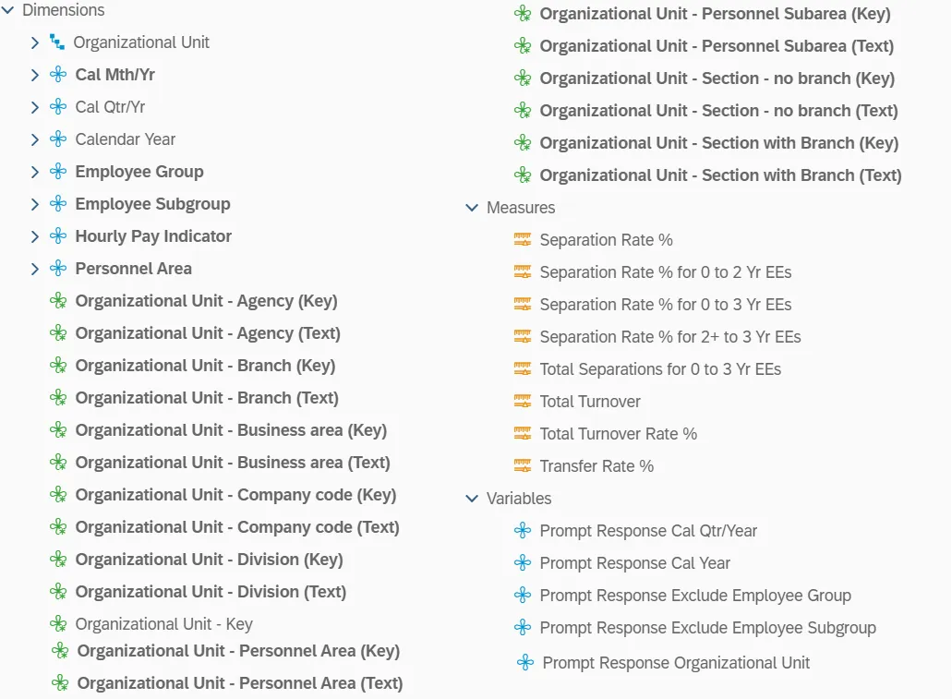Image resolution: width=952 pixels, height=699 pixels.
Task: Click the Organizational Unit hierarchy icon
Action: pyautogui.click(x=57, y=42)
